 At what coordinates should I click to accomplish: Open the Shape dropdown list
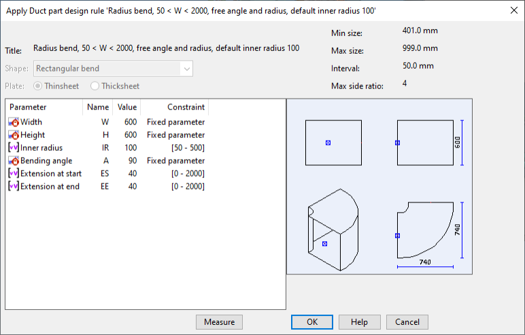[186, 69]
